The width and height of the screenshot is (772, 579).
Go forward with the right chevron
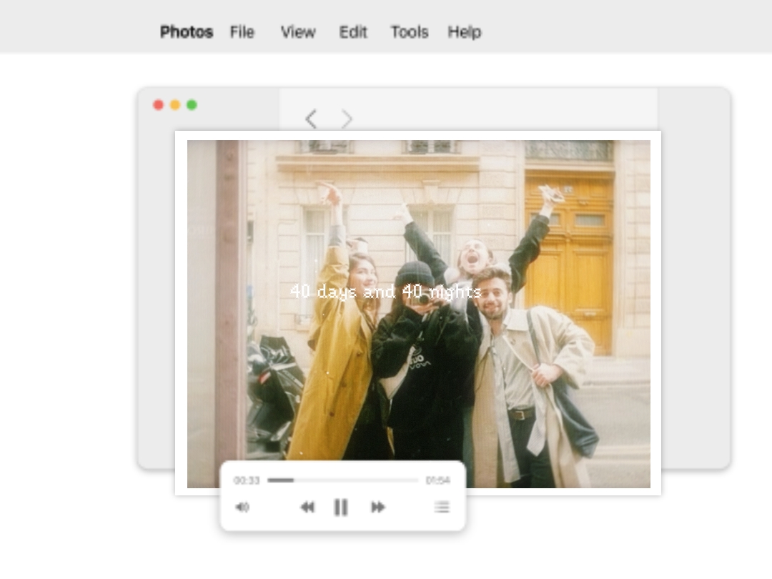click(x=347, y=119)
